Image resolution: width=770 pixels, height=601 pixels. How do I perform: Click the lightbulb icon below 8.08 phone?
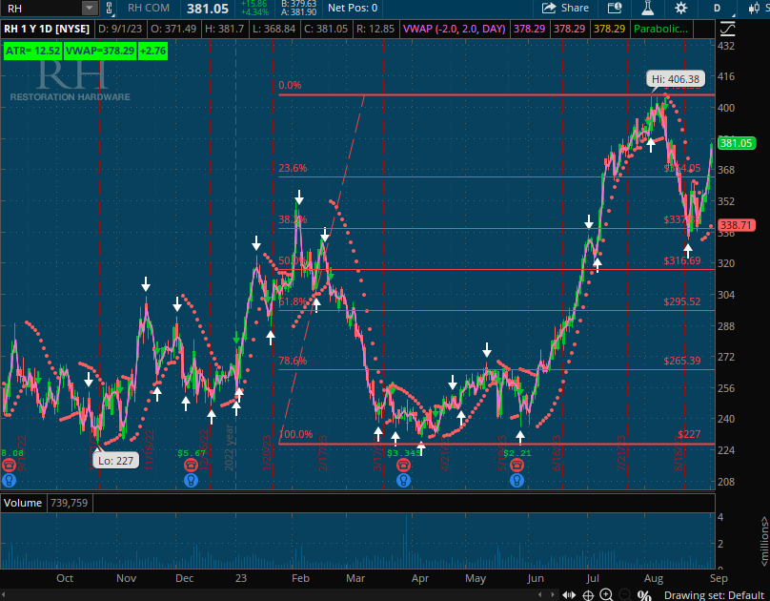9,480
